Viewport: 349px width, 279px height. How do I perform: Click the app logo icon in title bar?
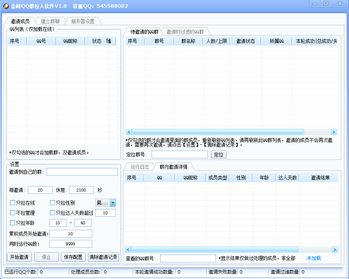point(6,6)
